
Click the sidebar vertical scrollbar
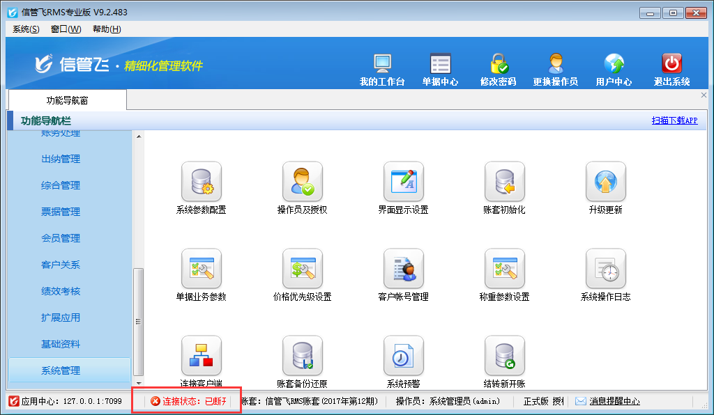[x=138, y=320]
